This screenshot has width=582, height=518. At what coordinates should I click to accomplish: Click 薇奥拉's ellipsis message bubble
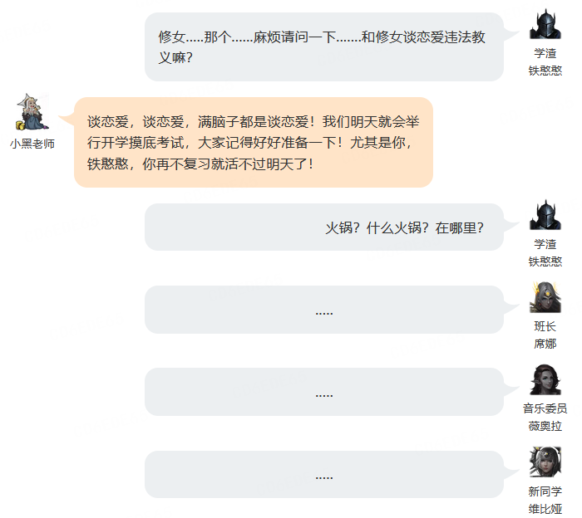(324, 392)
